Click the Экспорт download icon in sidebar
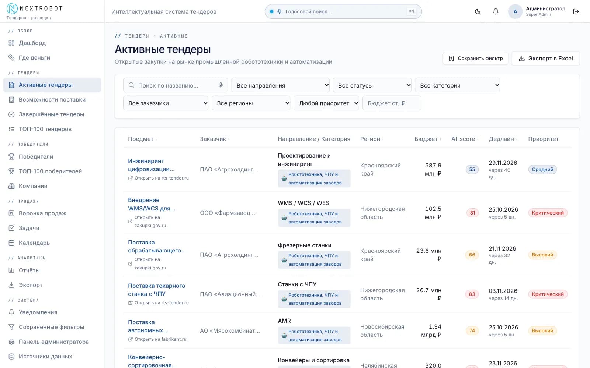This screenshot has height=368, width=590. click(x=11, y=285)
